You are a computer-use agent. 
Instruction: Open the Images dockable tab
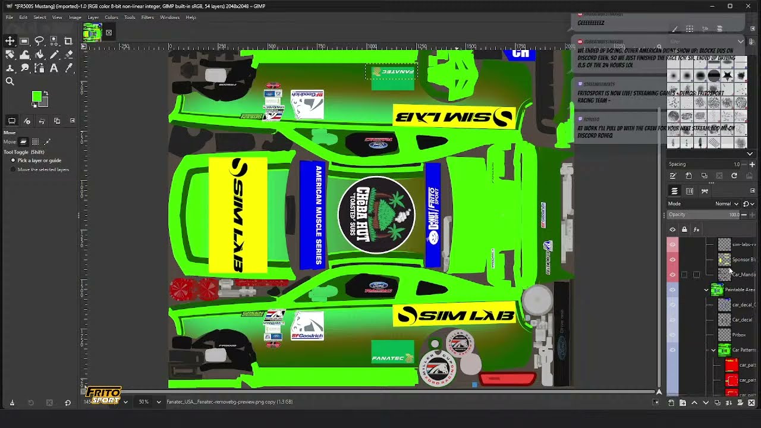click(57, 121)
